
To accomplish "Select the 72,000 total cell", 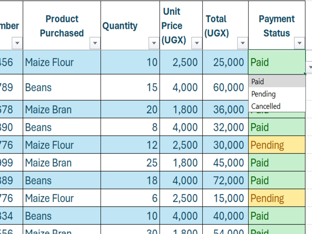I will (226, 180).
